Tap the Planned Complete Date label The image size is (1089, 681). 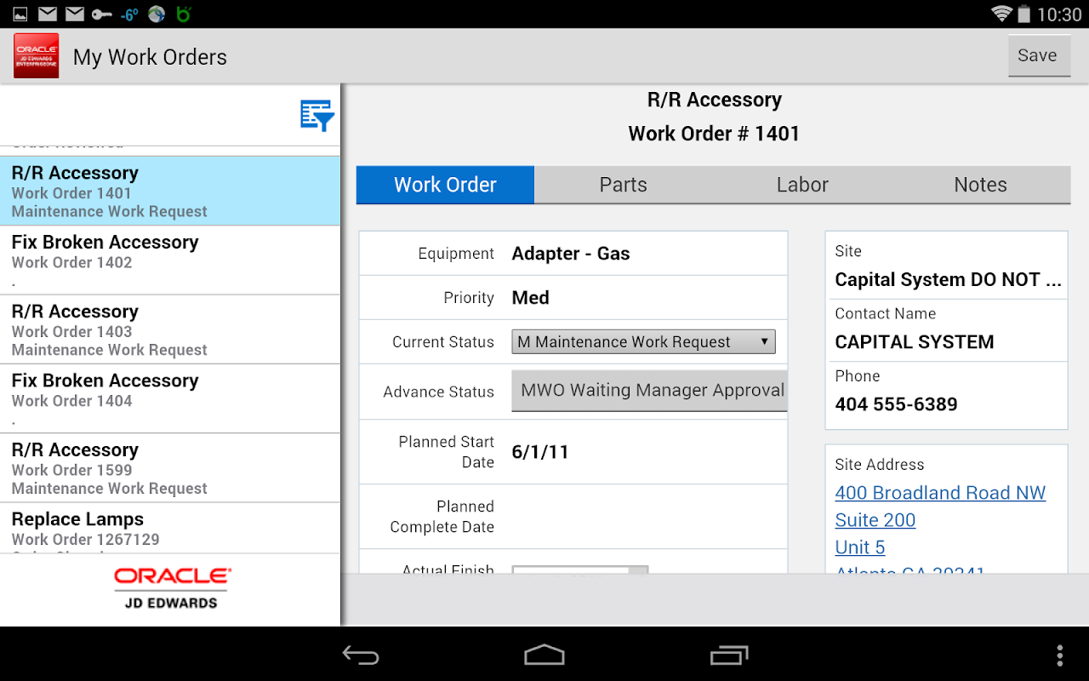click(442, 517)
